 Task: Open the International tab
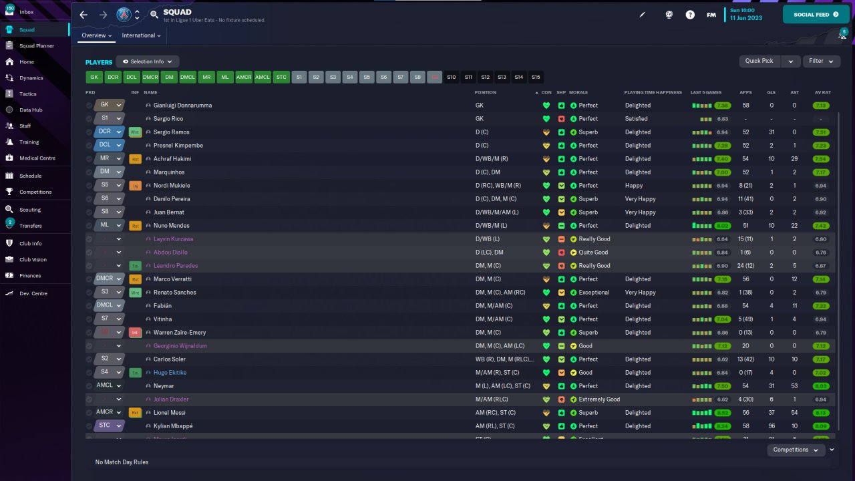[x=141, y=35]
